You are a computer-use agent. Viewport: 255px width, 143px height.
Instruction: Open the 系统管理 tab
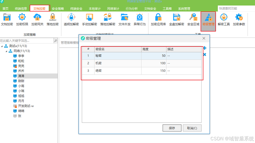184,9
